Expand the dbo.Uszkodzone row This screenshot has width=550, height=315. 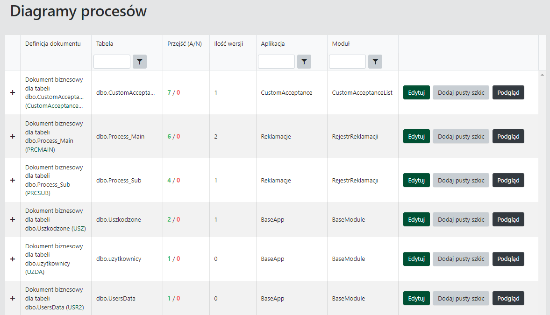[x=13, y=219]
